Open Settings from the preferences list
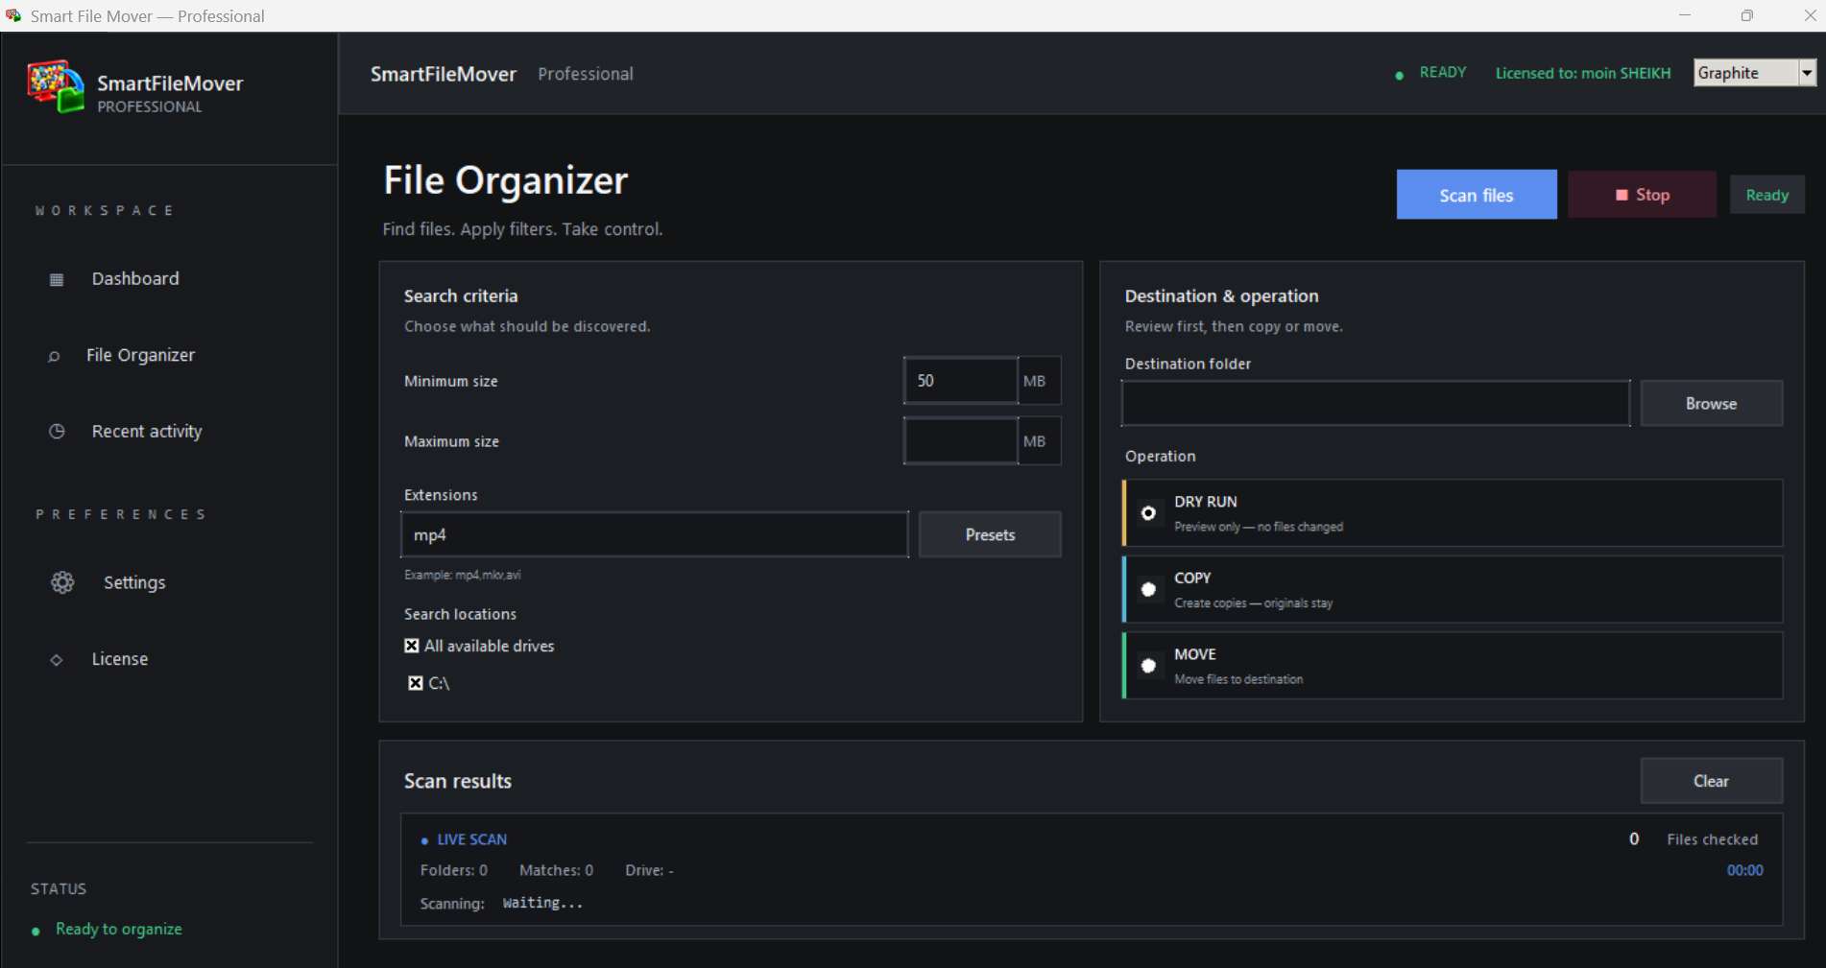Image resolution: width=1826 pixels, height=968 pixels. click(134, 582)
